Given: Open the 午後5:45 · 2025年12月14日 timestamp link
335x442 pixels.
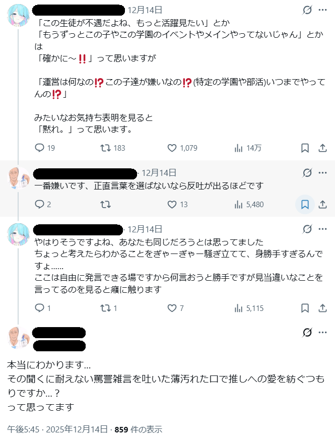Looking at the screenshot, I should coord(57,429).
